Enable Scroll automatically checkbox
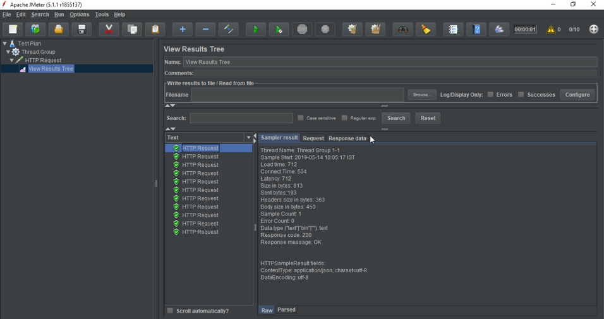This screenshot has width=604, height=319. tap(170, 311)
